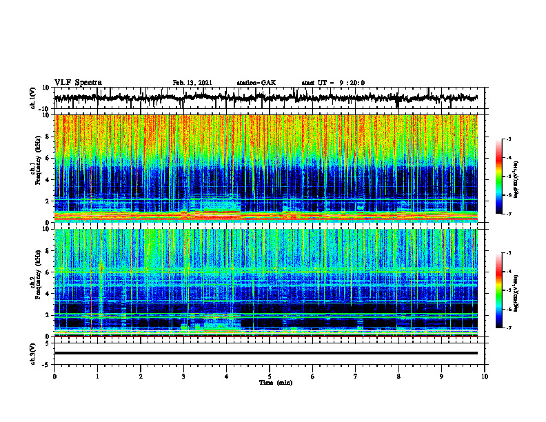Click time axis tick label "10"
This screenshot has width=546, height=422.
coord(485,376)
